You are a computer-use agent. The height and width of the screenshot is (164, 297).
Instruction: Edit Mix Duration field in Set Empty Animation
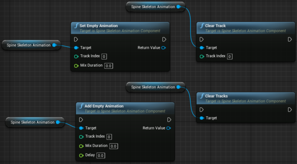[108, 66]
